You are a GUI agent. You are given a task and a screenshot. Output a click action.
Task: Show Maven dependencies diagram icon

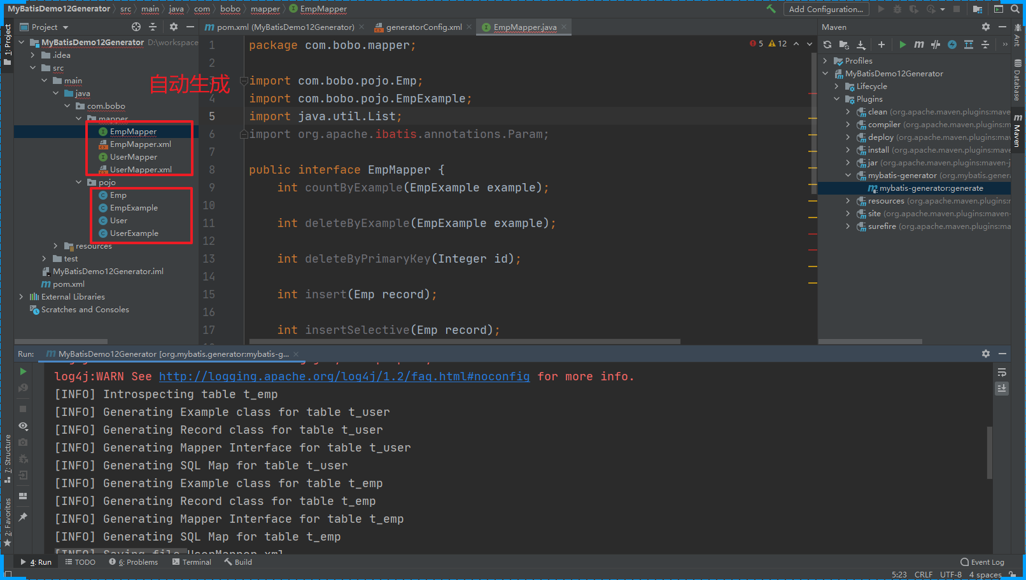(969, 45)
